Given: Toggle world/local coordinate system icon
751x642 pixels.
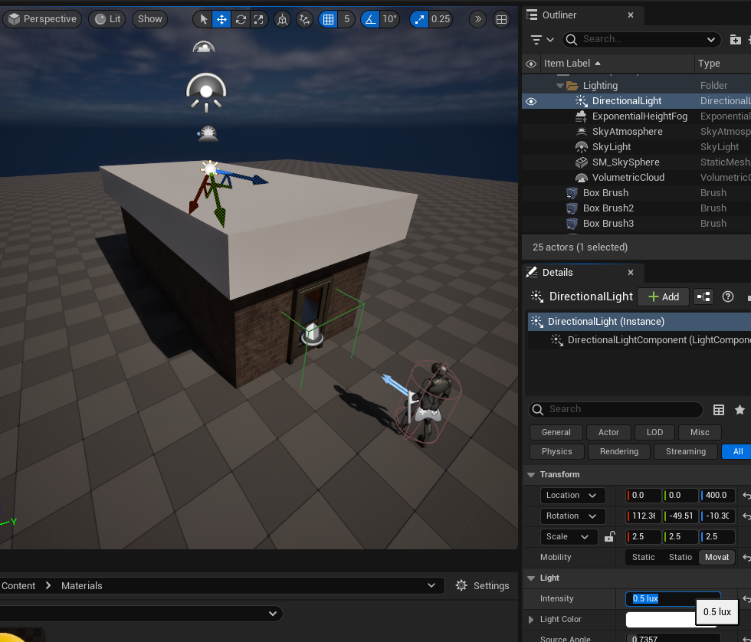Looking at the screenshot, I should pyautogui.click(x=283, y=19).
